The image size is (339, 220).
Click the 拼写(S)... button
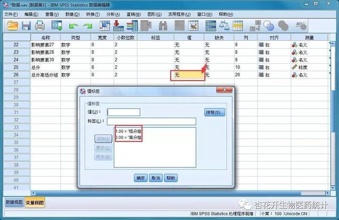click(x=215, y=112)
